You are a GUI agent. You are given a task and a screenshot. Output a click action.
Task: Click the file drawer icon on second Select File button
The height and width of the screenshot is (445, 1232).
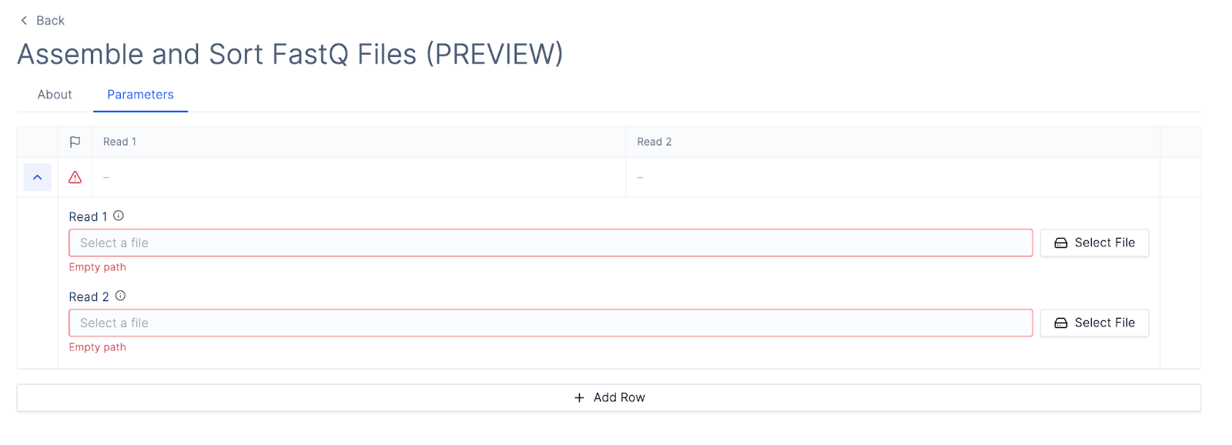(1061, 323)
